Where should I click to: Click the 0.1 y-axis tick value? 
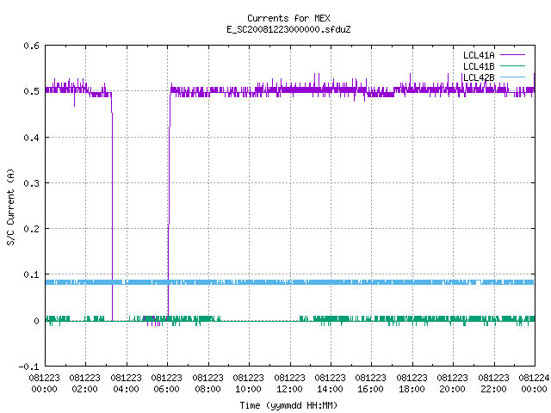click(31, 274)
